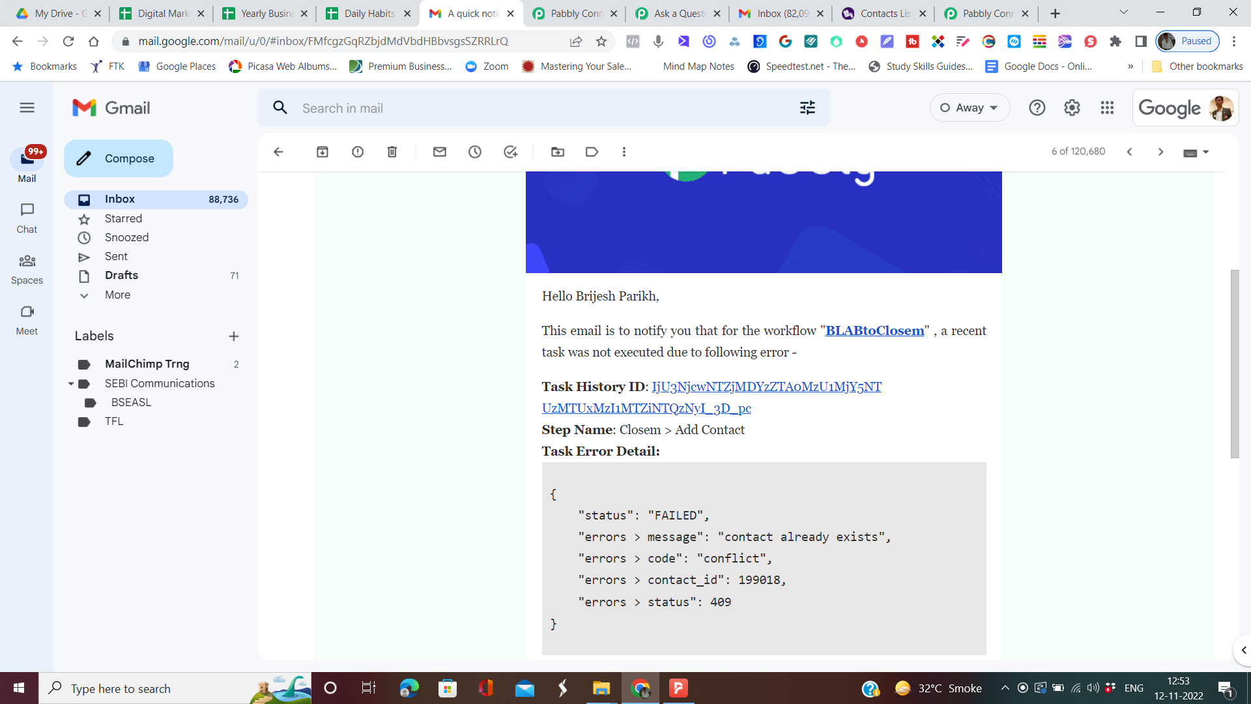The image size is (1251, 704).
Task: Open Windows Start menu
Action: coord(19,688)
